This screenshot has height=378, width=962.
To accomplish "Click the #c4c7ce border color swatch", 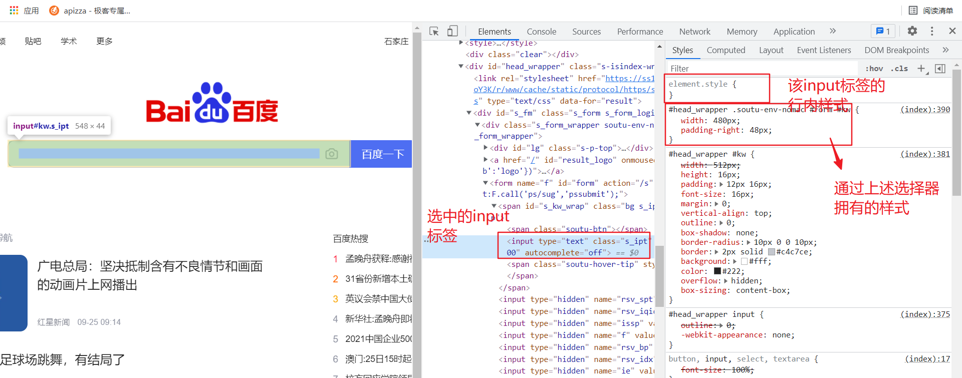I will click(772, 252).
